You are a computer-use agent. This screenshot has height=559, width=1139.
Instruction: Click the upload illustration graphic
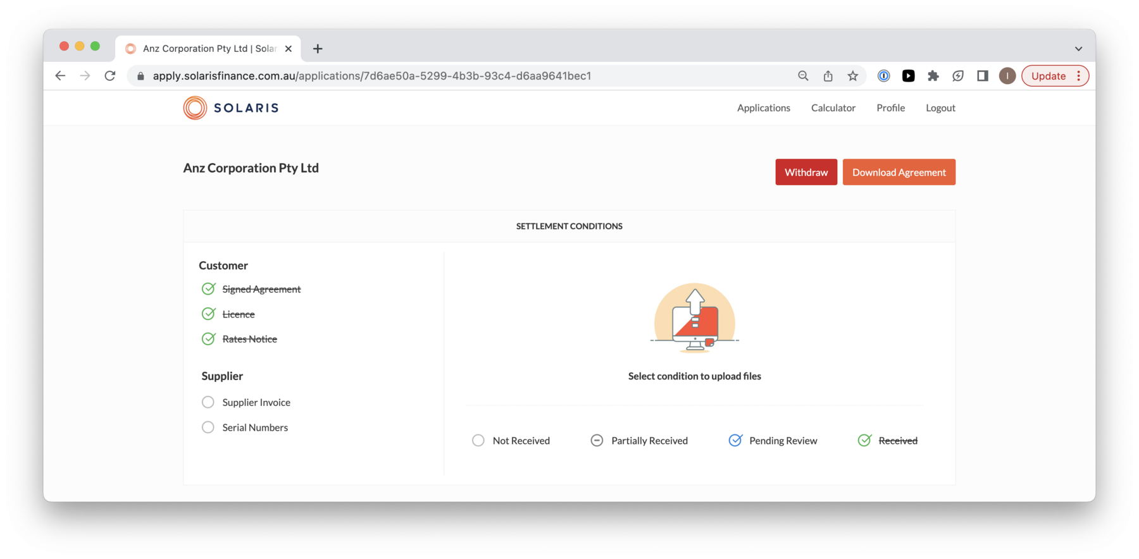pyautogui.click(x=695, y=318)
